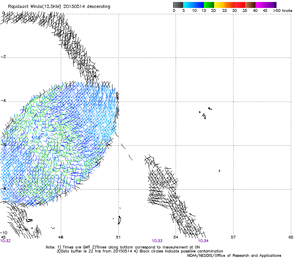Screen dimensions: 294x258
Task: Click the legend label 25
Action: (224, 11)
